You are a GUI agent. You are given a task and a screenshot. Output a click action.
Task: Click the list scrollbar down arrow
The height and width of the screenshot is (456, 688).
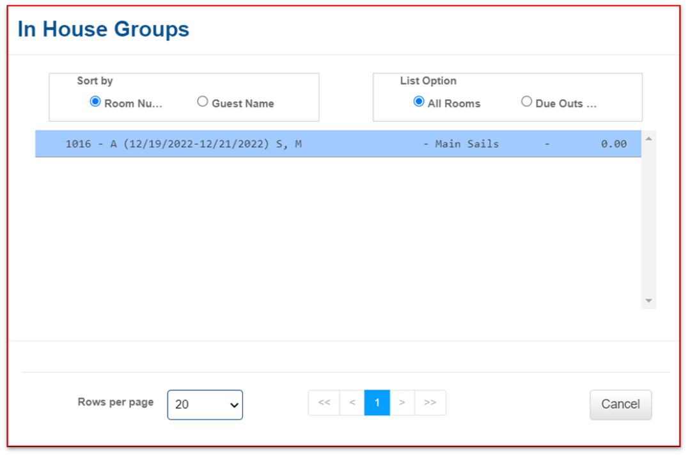pyautogui.click(x=648, y=301)
